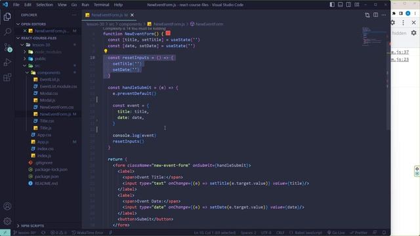The image size is (420, 236).
Task: Open console settings gear beside hidden
Action: pyautogui.click(x=413, y=33)
